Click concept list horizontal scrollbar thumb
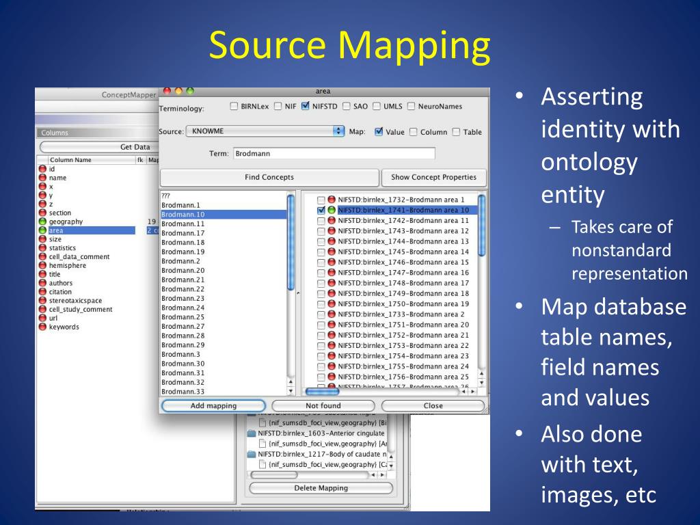The height and width of the screenshot is (525, 700). pos(322,392)
